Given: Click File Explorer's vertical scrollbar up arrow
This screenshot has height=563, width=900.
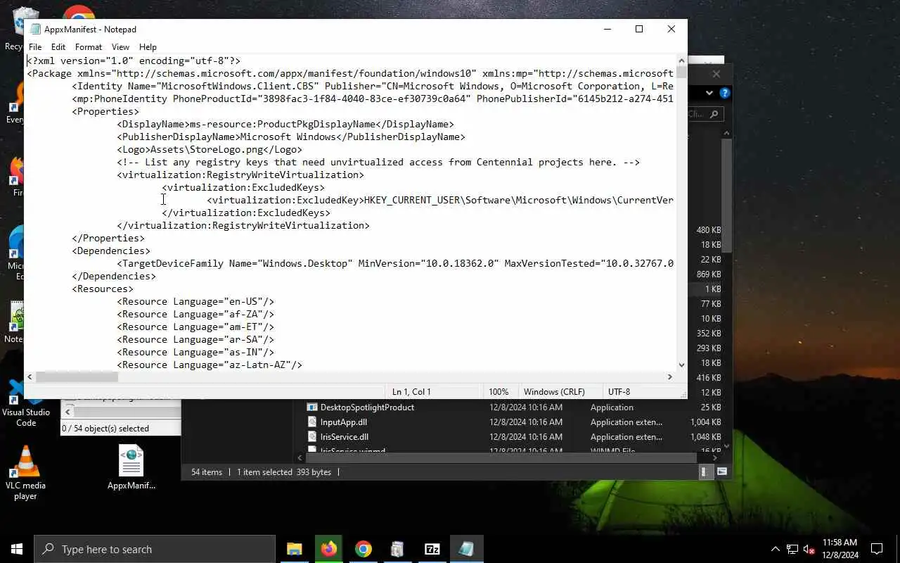Looking at the screenshot, I should pos(726,132).
